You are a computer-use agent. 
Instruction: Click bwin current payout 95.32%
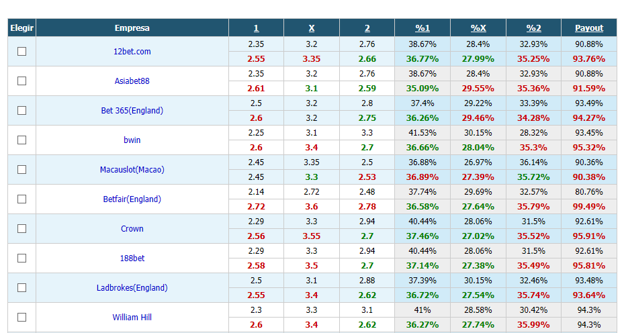pos(589,147)
